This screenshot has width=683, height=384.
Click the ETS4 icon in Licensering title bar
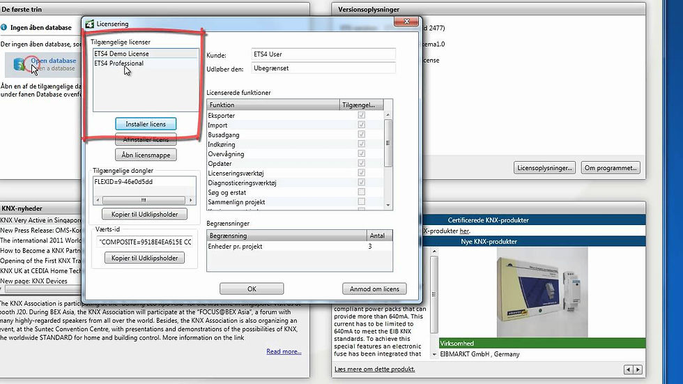(x=90, y=24)
